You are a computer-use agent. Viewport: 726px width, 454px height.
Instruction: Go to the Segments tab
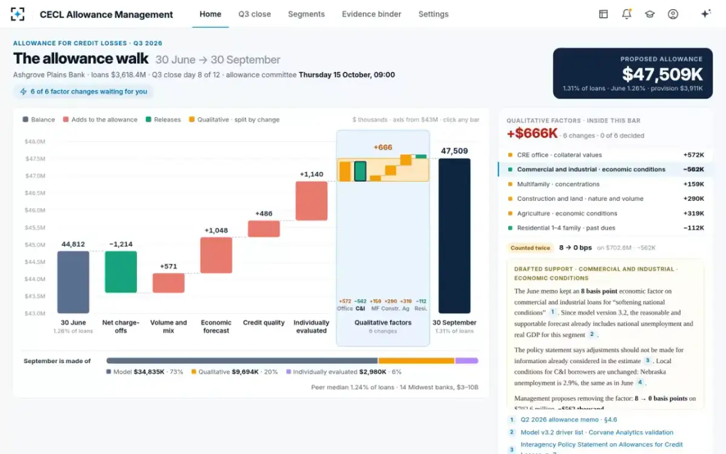[306, 14]
